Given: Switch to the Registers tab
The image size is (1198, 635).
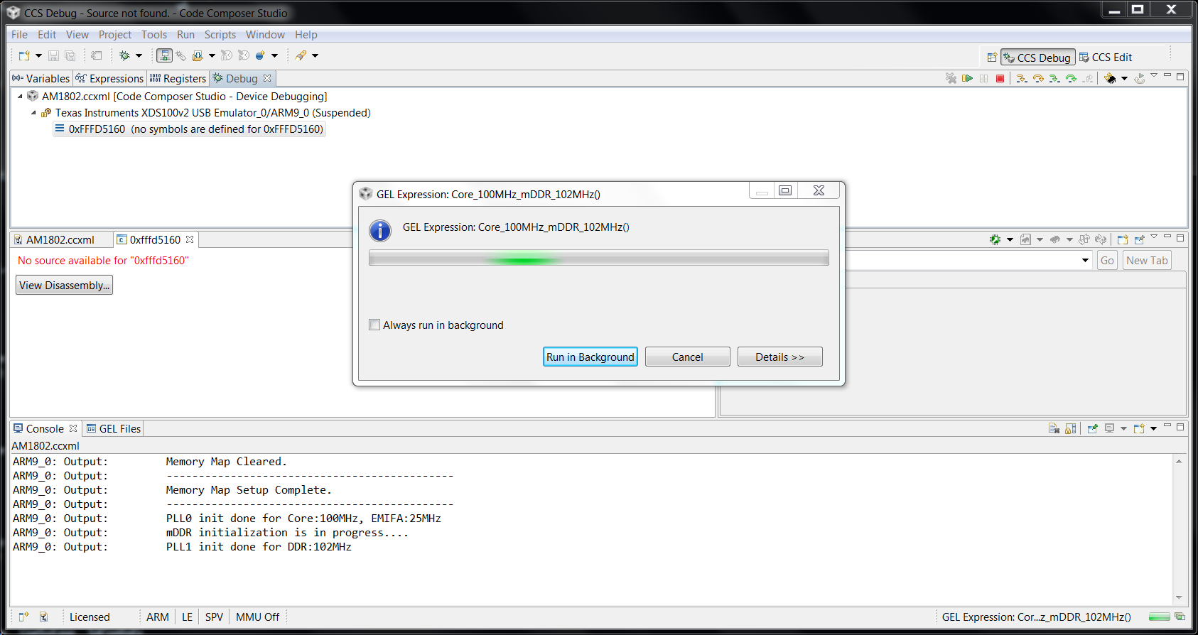Looking at the screenshot, I should (x=178, y=78).
